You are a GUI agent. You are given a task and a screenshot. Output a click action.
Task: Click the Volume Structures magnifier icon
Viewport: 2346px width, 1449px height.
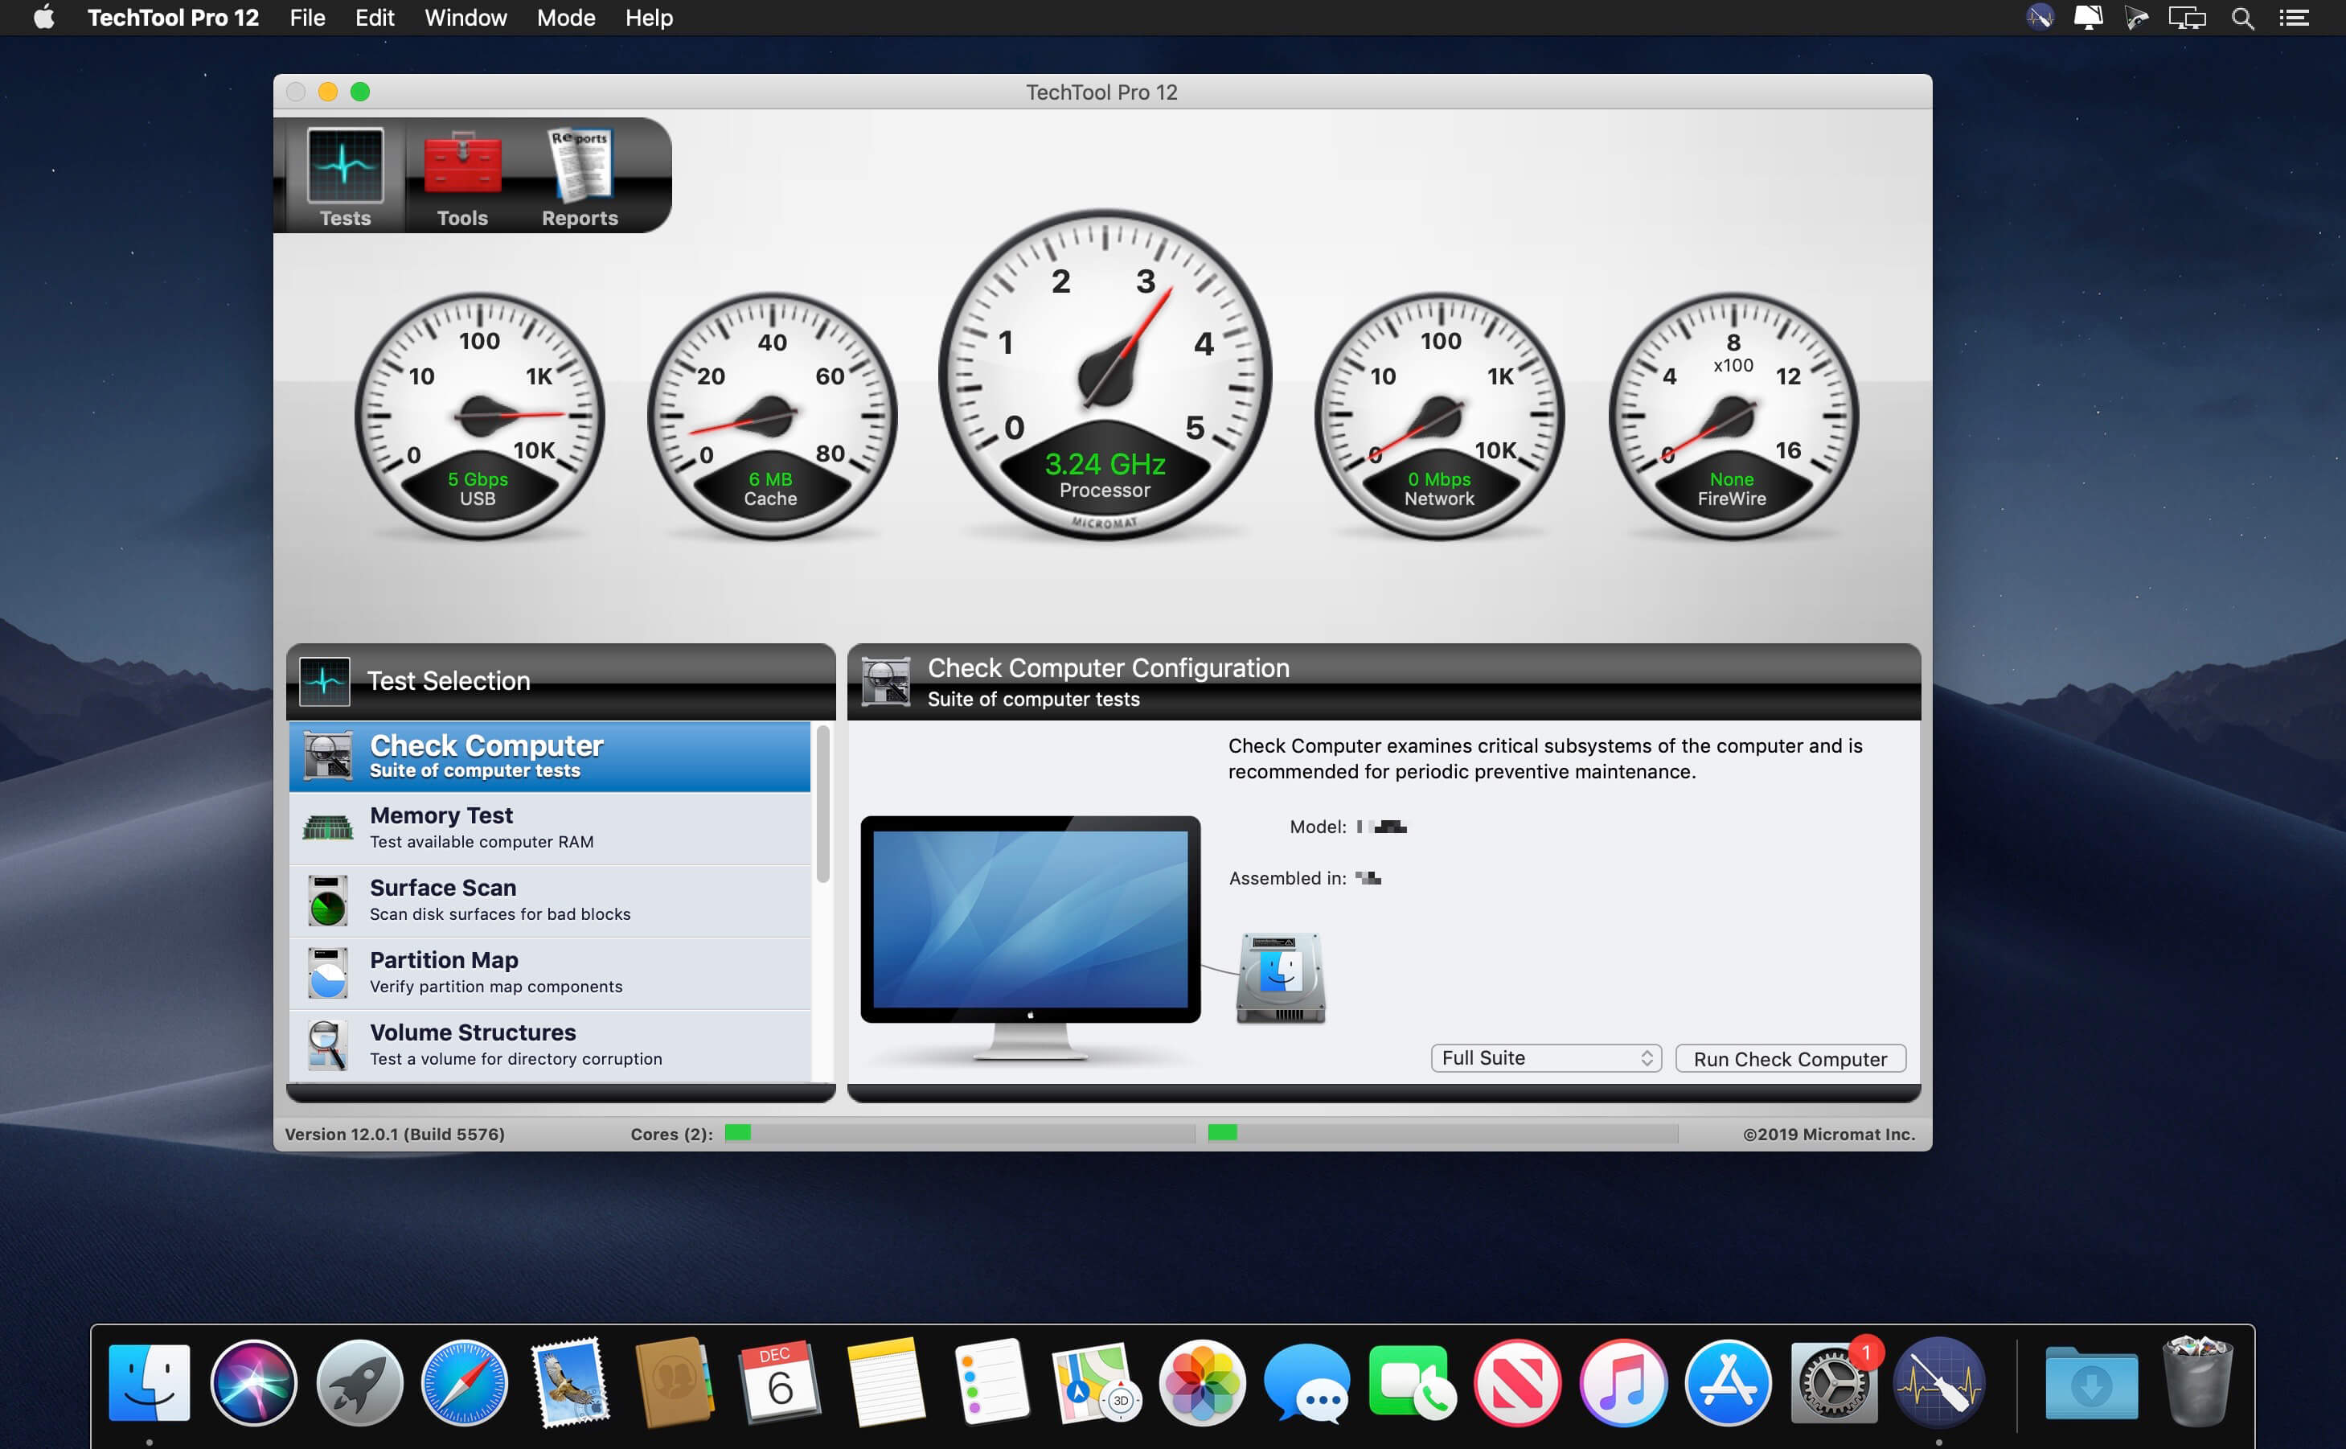(x=327, y=1045)
